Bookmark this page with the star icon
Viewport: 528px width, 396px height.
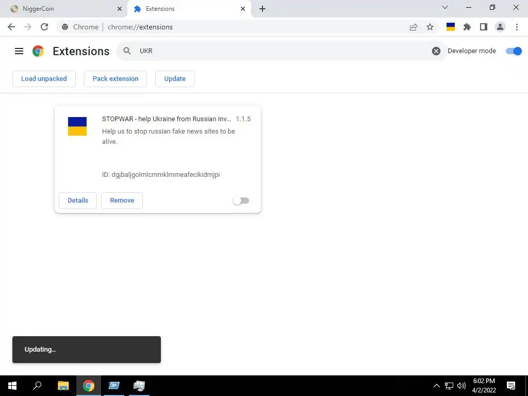pos(430,27)
